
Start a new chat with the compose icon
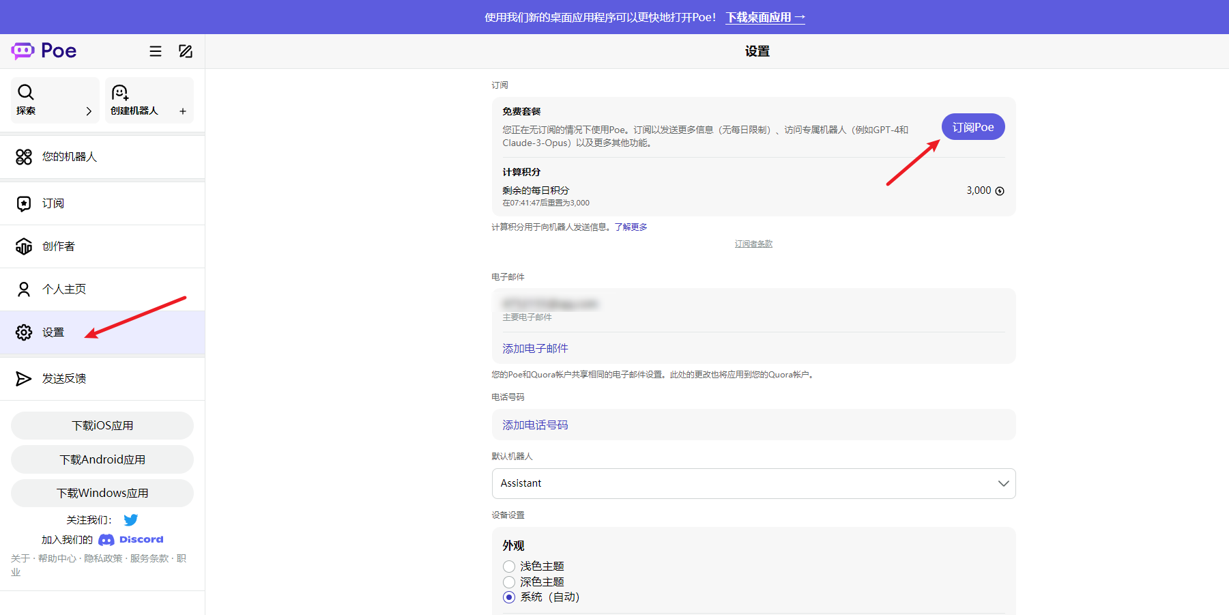186,51
